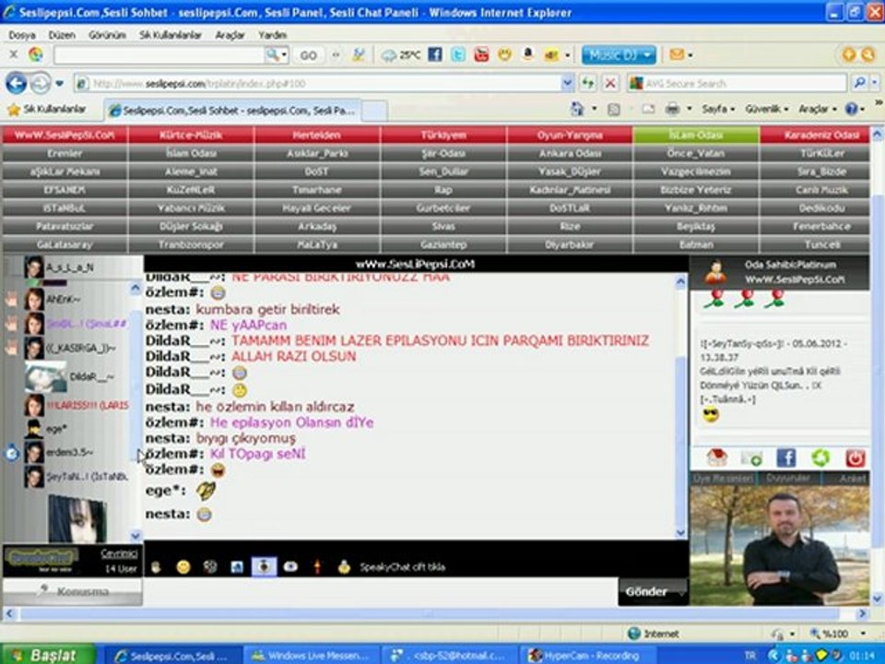Open the Yardım menu
Viewport: 885px width, 664px height.
pos(272,35)
